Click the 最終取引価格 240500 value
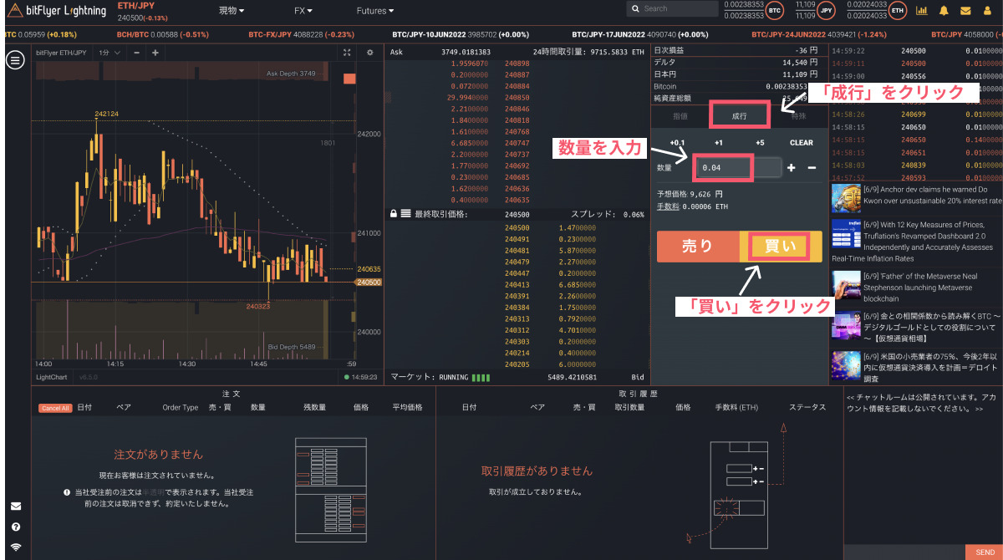Image resolution: width=1003 pixels, height=560 pixels. point(517,214)
